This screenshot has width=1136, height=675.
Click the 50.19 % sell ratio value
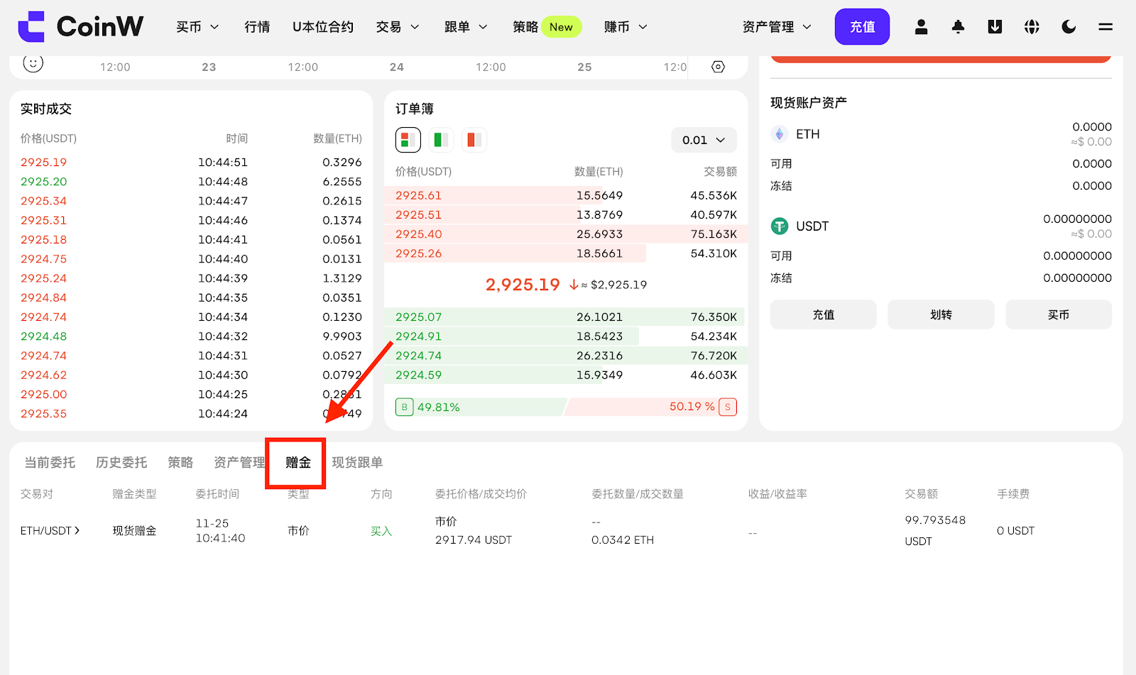point(692,407)
